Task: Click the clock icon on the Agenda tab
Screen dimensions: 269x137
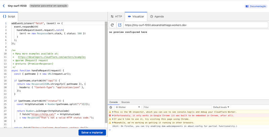Action: coord(152,16)
